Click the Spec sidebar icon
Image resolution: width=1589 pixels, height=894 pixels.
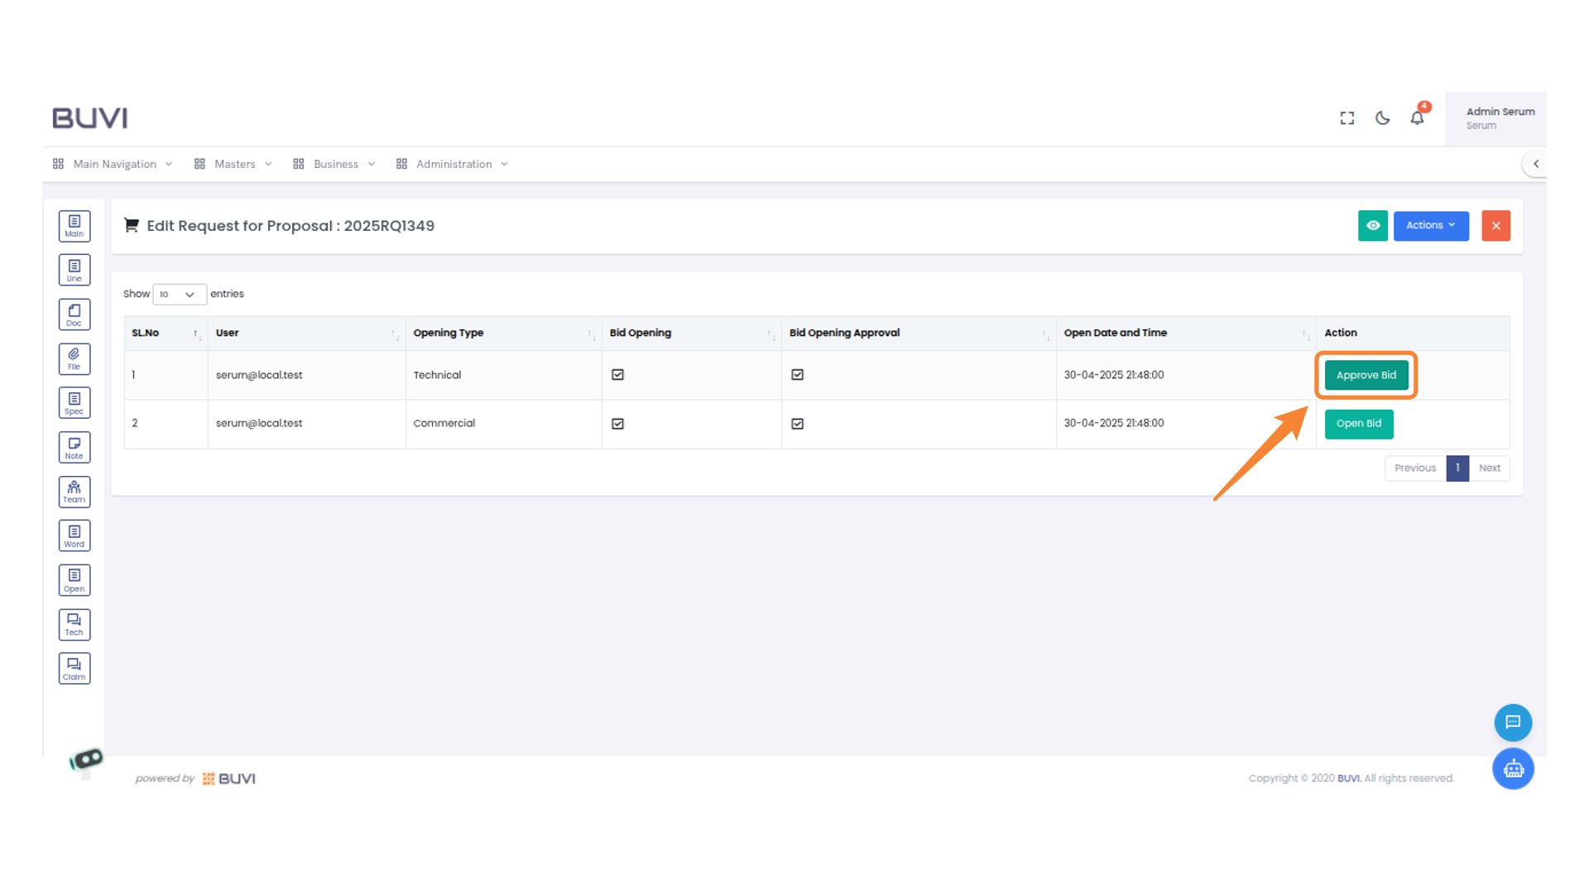(x=74, y=403)
